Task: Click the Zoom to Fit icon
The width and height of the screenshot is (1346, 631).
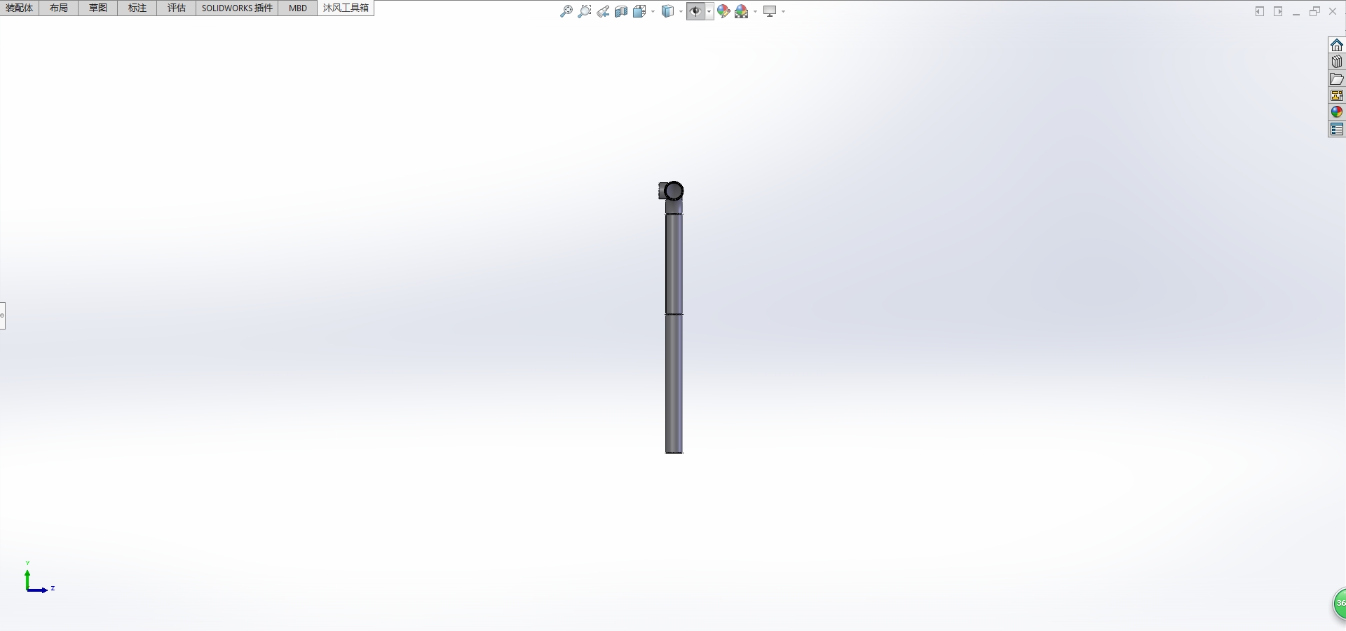Action: coord(566,11)
